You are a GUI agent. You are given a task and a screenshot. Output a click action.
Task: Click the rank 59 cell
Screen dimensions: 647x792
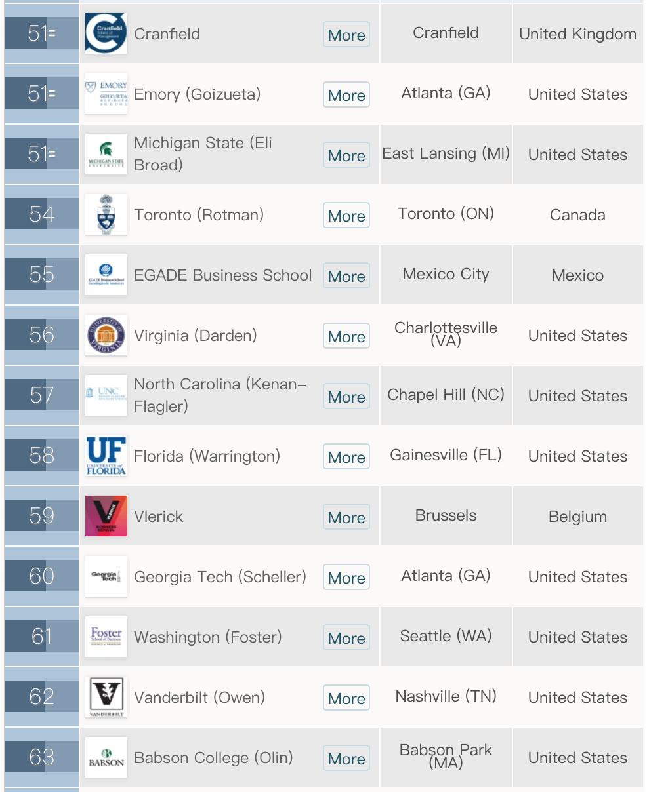(x=42, y=516)
